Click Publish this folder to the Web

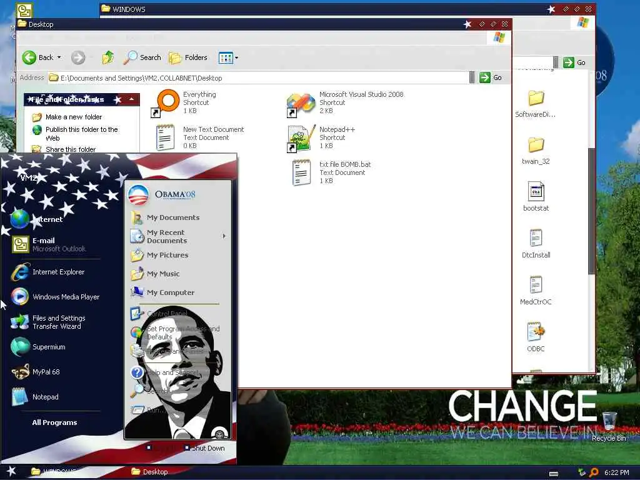click(x=82, y=134)
